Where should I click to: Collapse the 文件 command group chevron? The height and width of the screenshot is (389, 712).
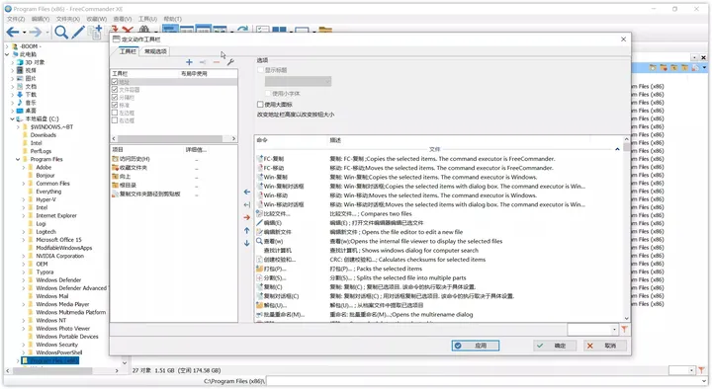coord(617,149)
